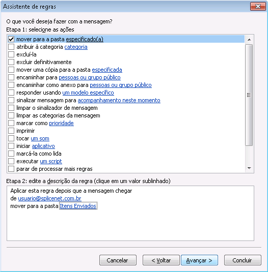Click the scroll down arrow of actions list
Viewport: 268px width, 272px height.
coord(249,168)
